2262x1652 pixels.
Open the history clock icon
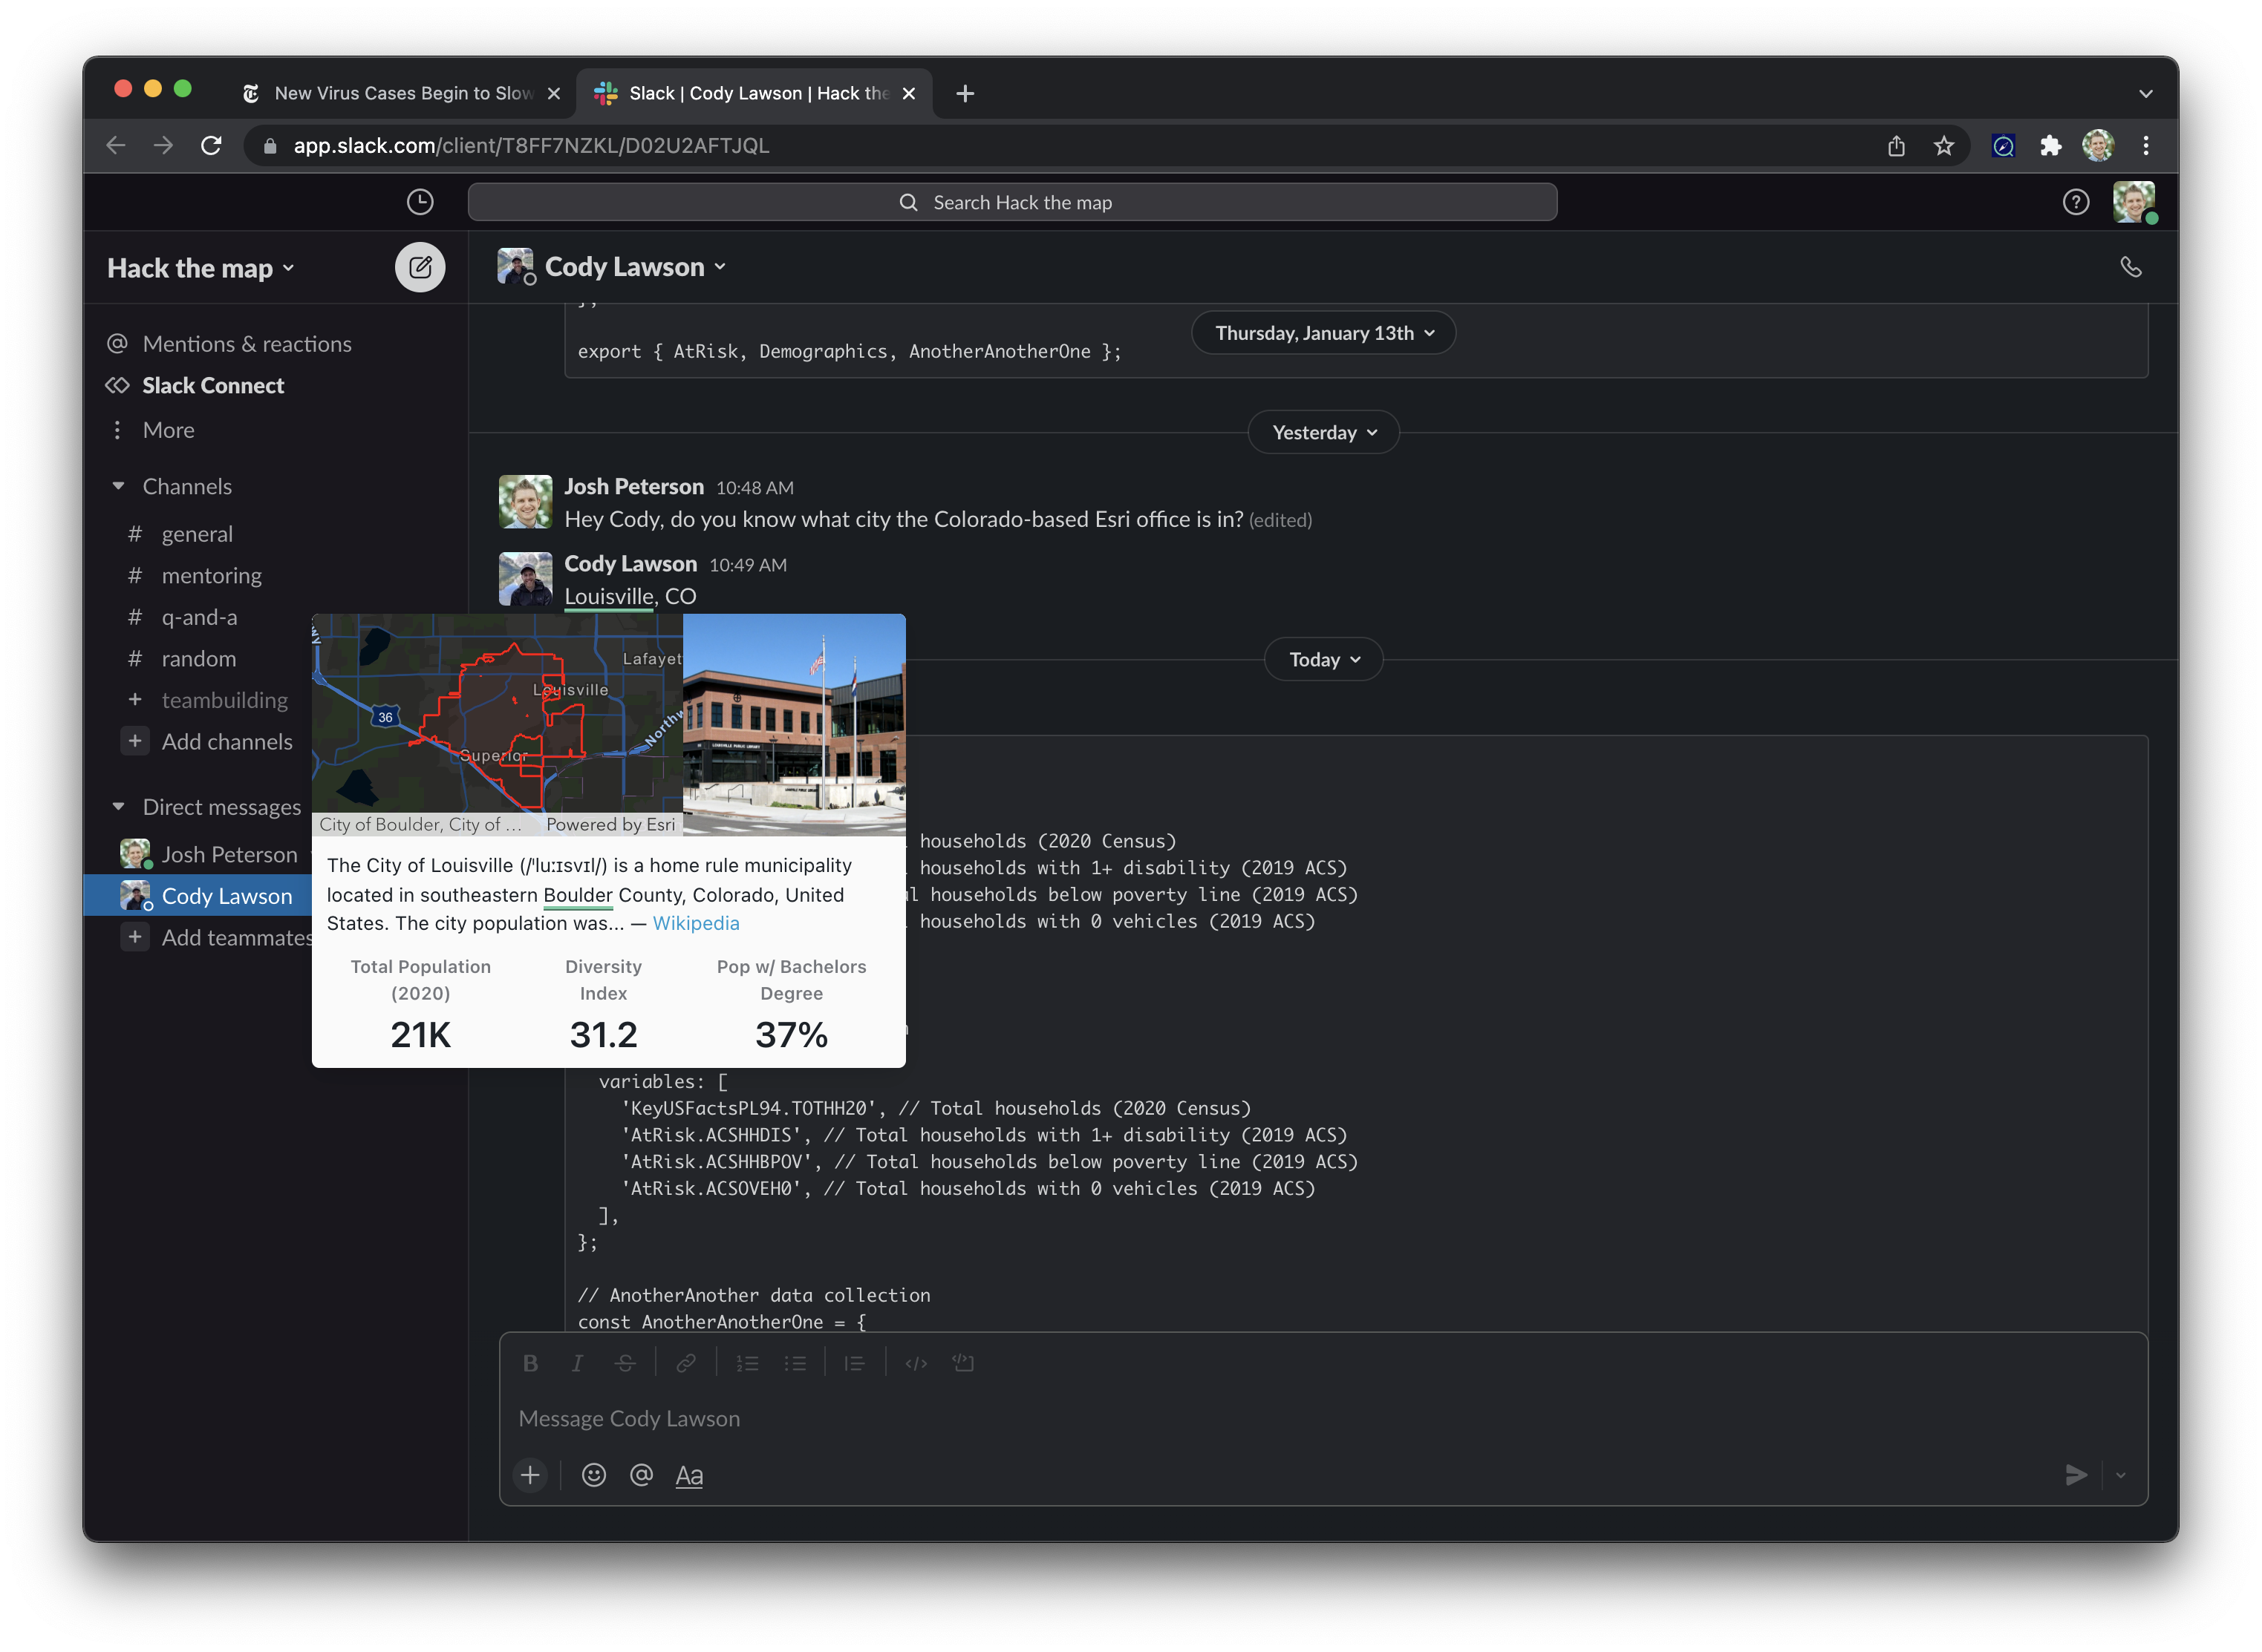click(419, 202)
